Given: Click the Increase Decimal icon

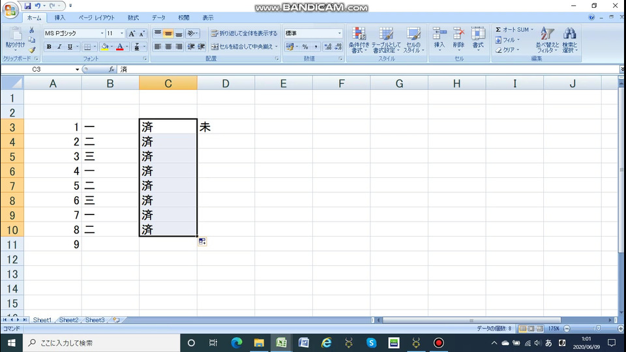Looking at the screenshot, I should [328, 47].
